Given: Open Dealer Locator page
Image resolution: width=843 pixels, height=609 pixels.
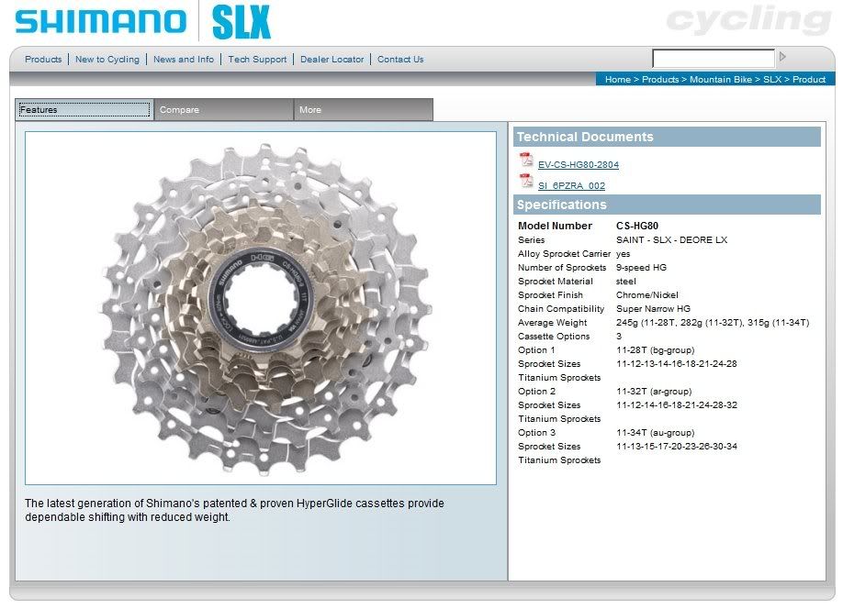Looking at the screenshot, I should (332, 59).
